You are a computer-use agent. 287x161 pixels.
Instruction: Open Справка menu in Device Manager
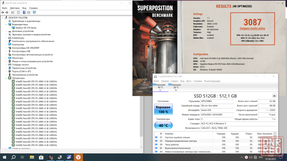pyautogui.click(x=33, y=8)
